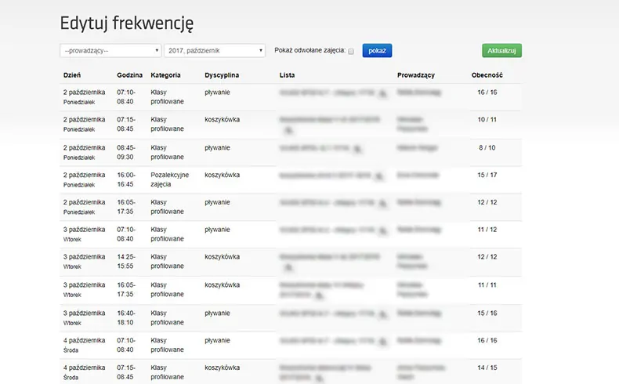Click list icon in 3 października 07:10 row
This screenshot has width=619, height=384.
pos(382,230)
